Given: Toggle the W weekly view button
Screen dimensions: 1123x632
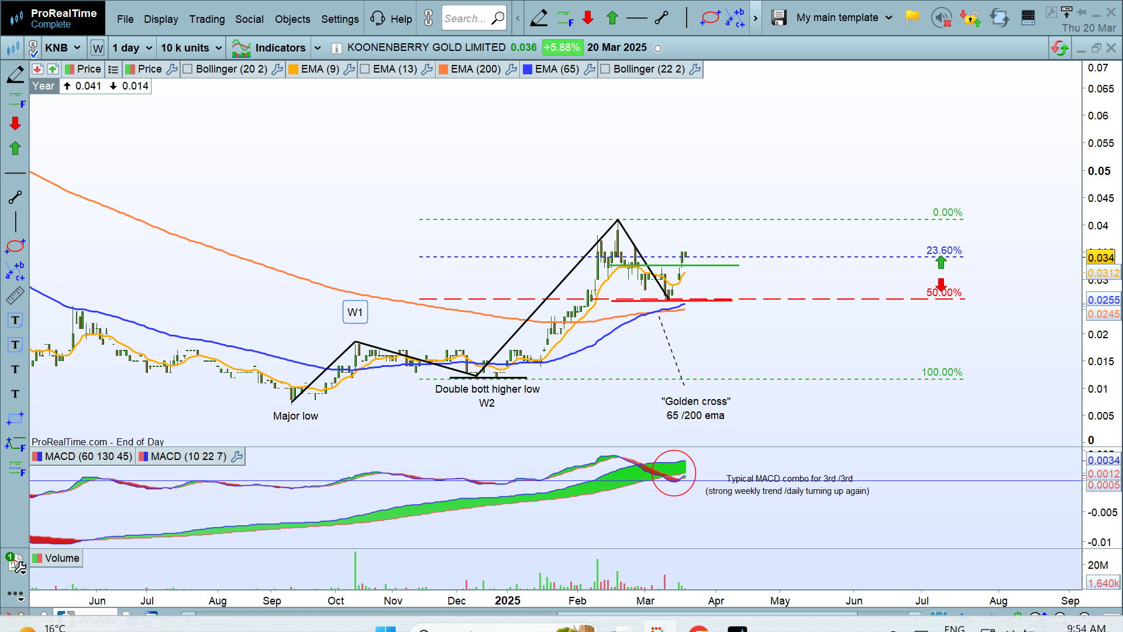Looking at the screenshot, I should [98, 48].
